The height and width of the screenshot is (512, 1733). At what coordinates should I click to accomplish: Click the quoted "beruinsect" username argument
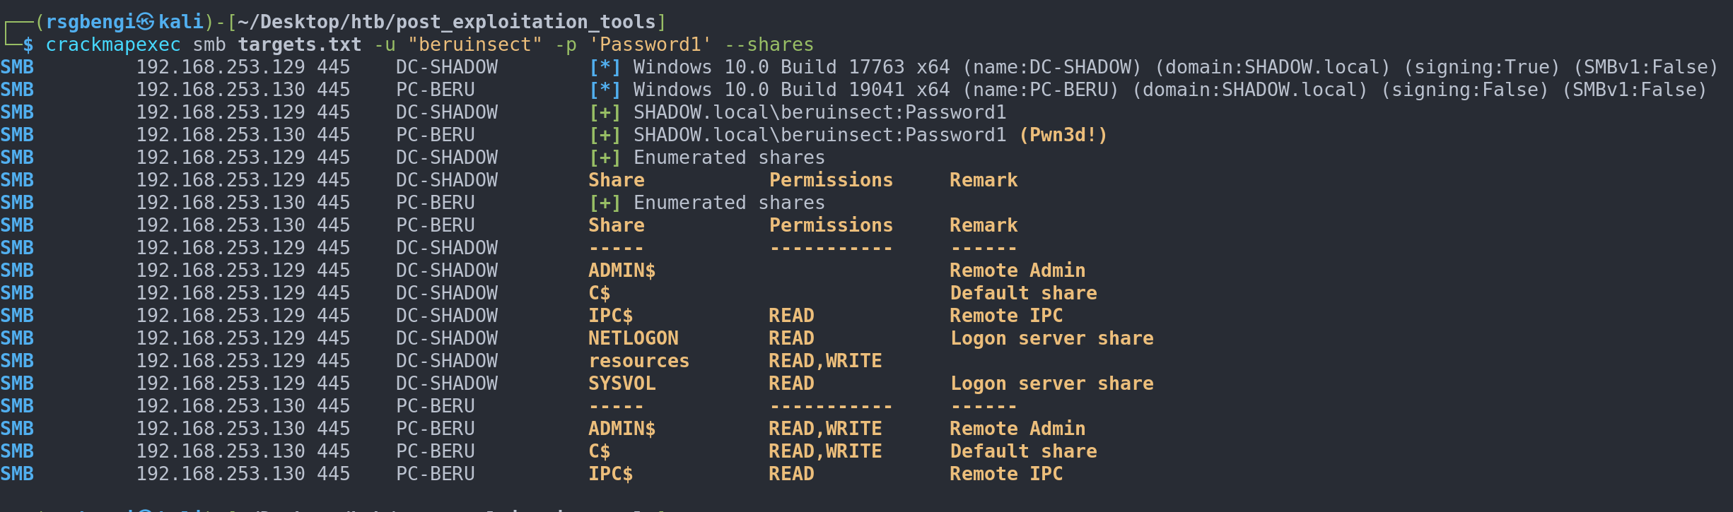pos(480,44)
